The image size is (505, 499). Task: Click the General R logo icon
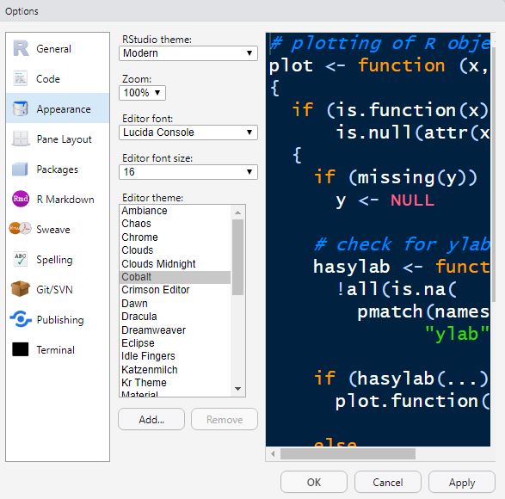(x=21, y=48)
